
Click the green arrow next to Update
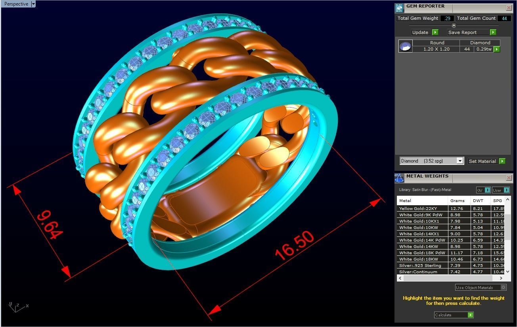tap(435, 32)
